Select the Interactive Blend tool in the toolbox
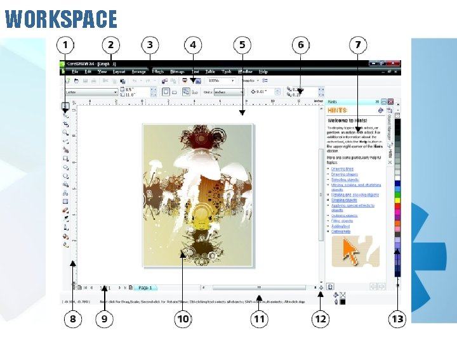 point(66,210)
